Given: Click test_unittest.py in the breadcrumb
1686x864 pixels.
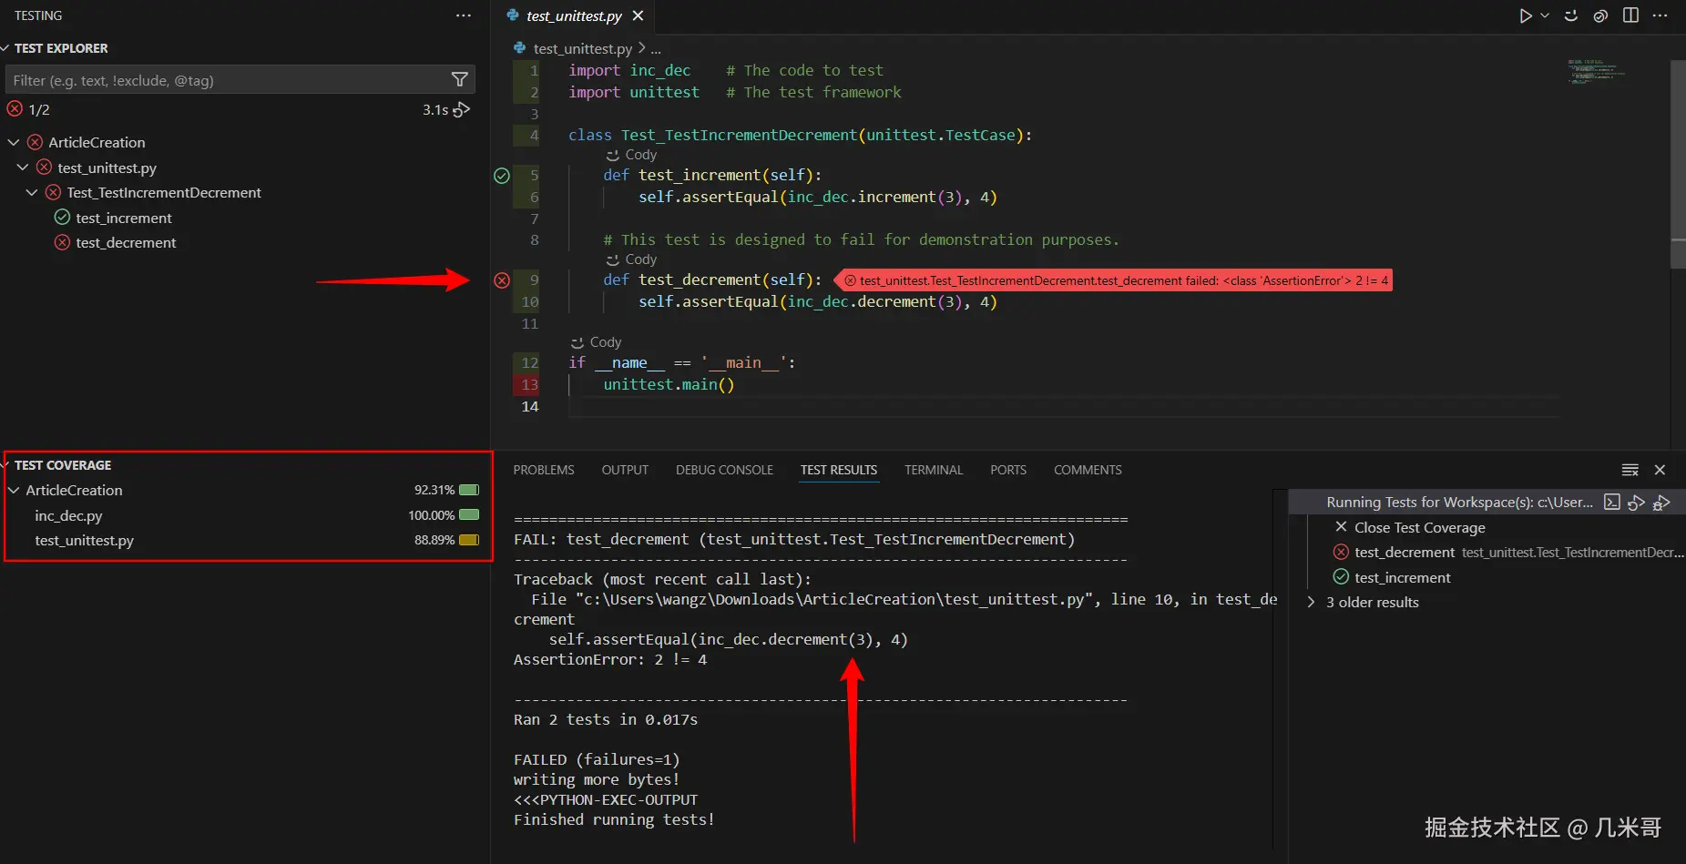Looking at the screenshot, I should pos(582,48).
